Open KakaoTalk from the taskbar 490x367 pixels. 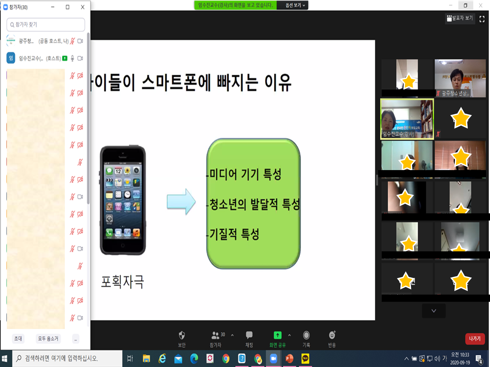(305, 358)
